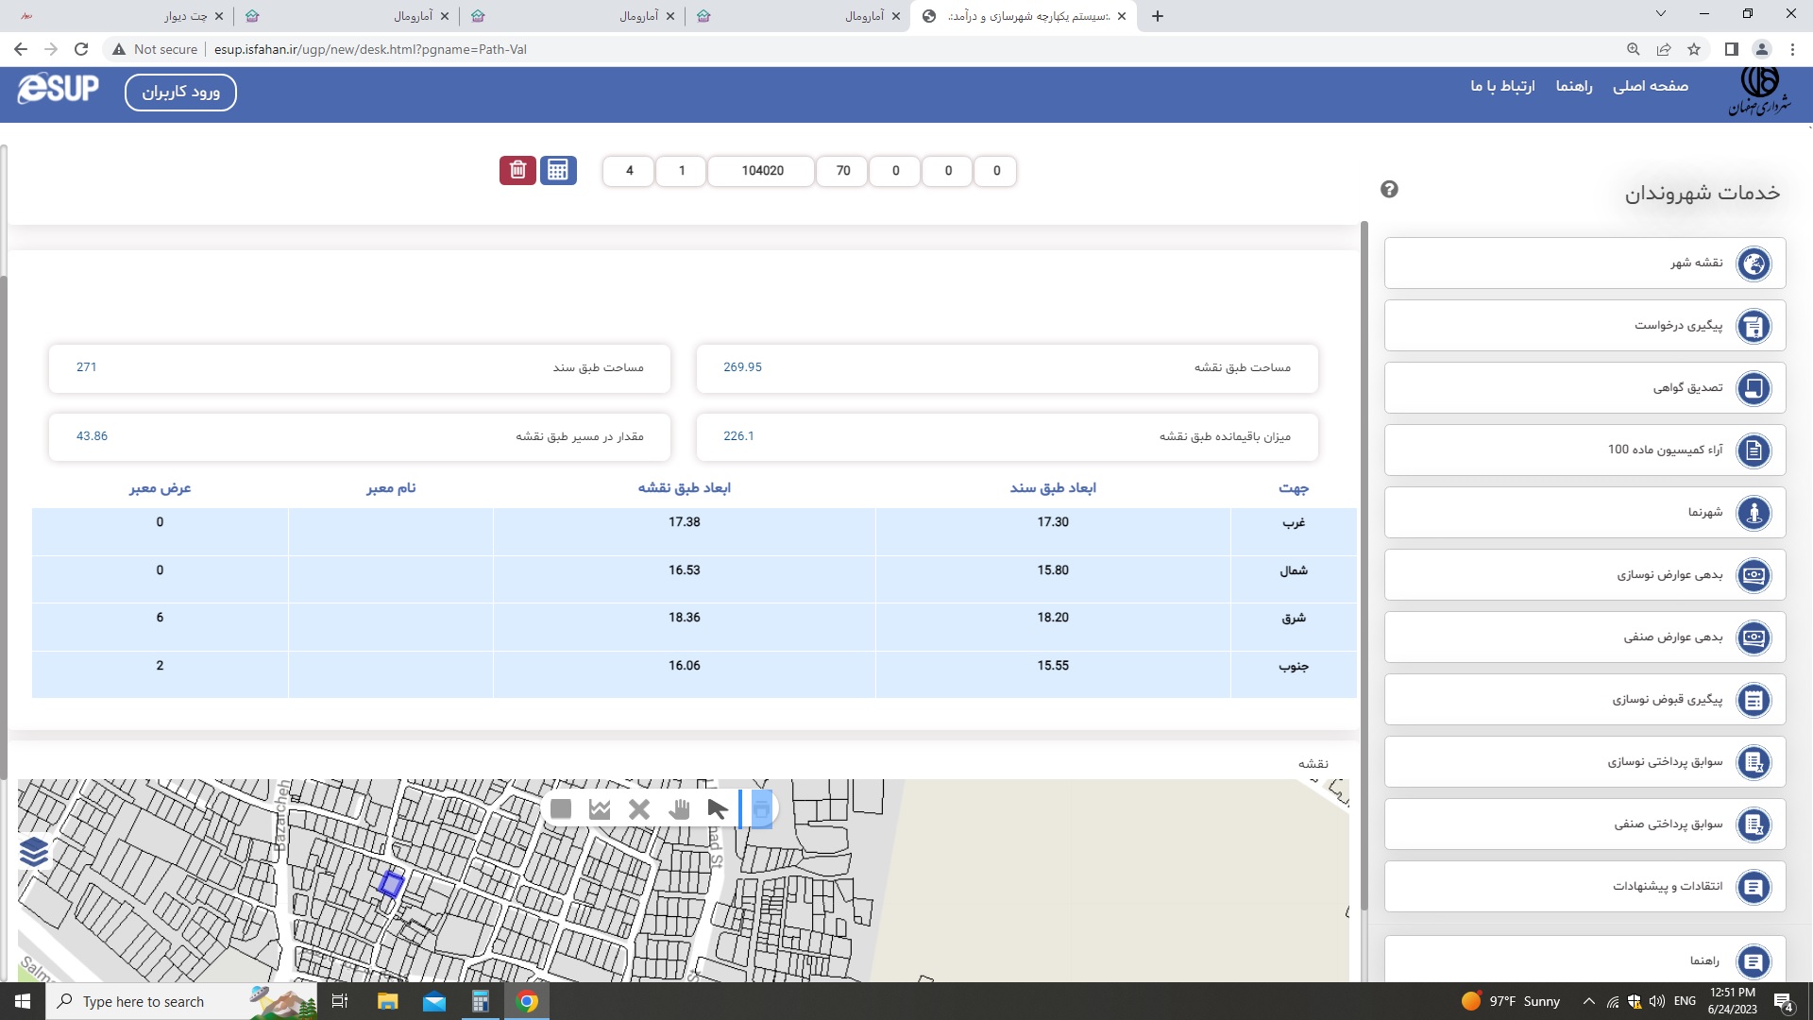Click the X clear tool on map toolbar
This screenshot has height=1020, width=1813.
coord(639,809)
